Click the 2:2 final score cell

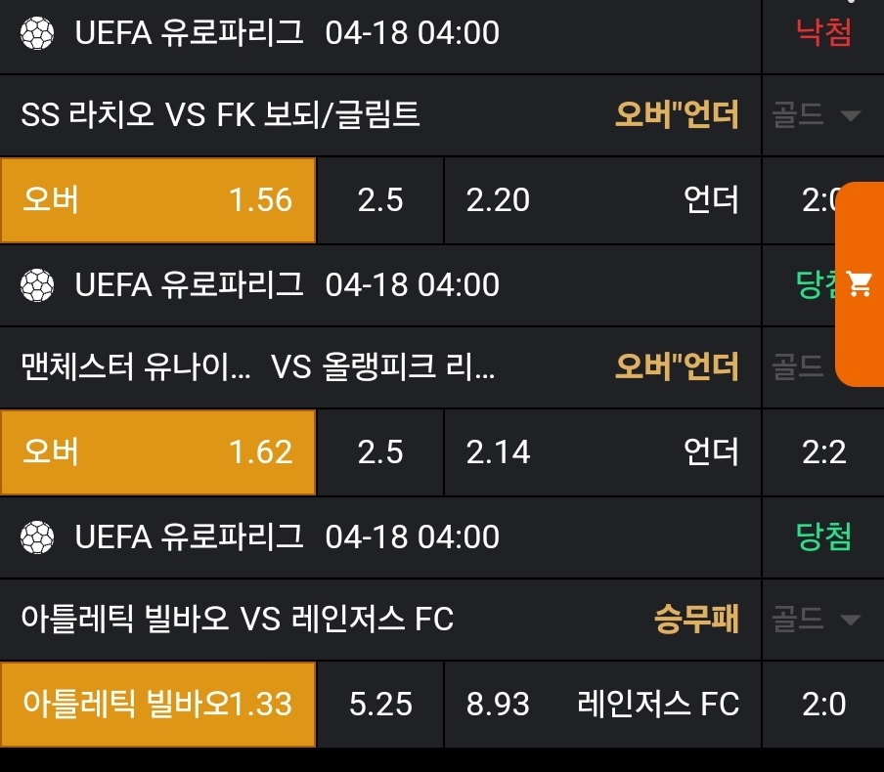tap(823, 452)
